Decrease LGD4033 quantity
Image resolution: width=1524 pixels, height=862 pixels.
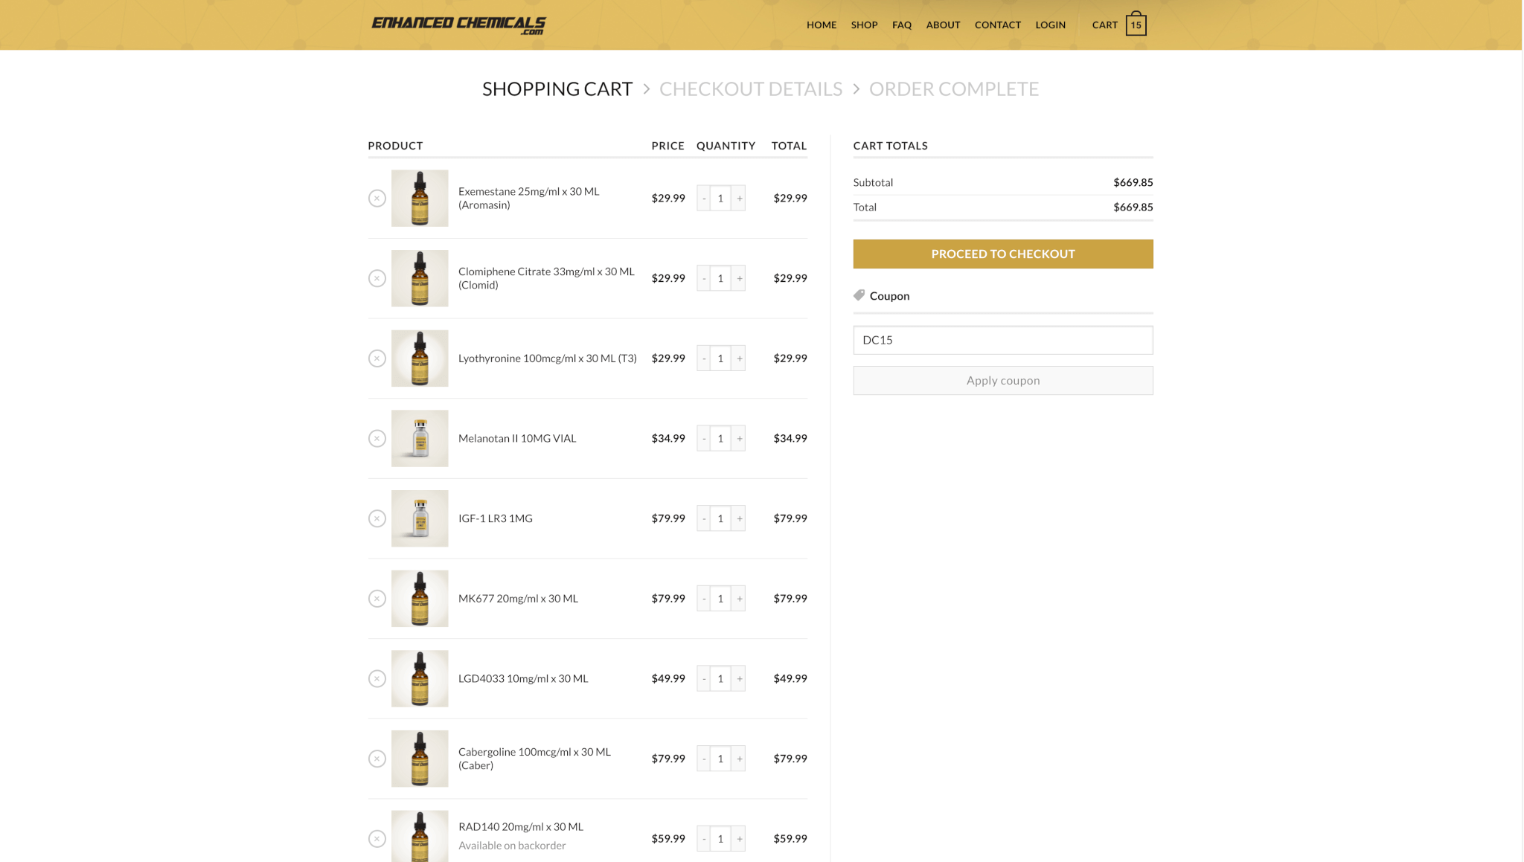tap(703, 678)
